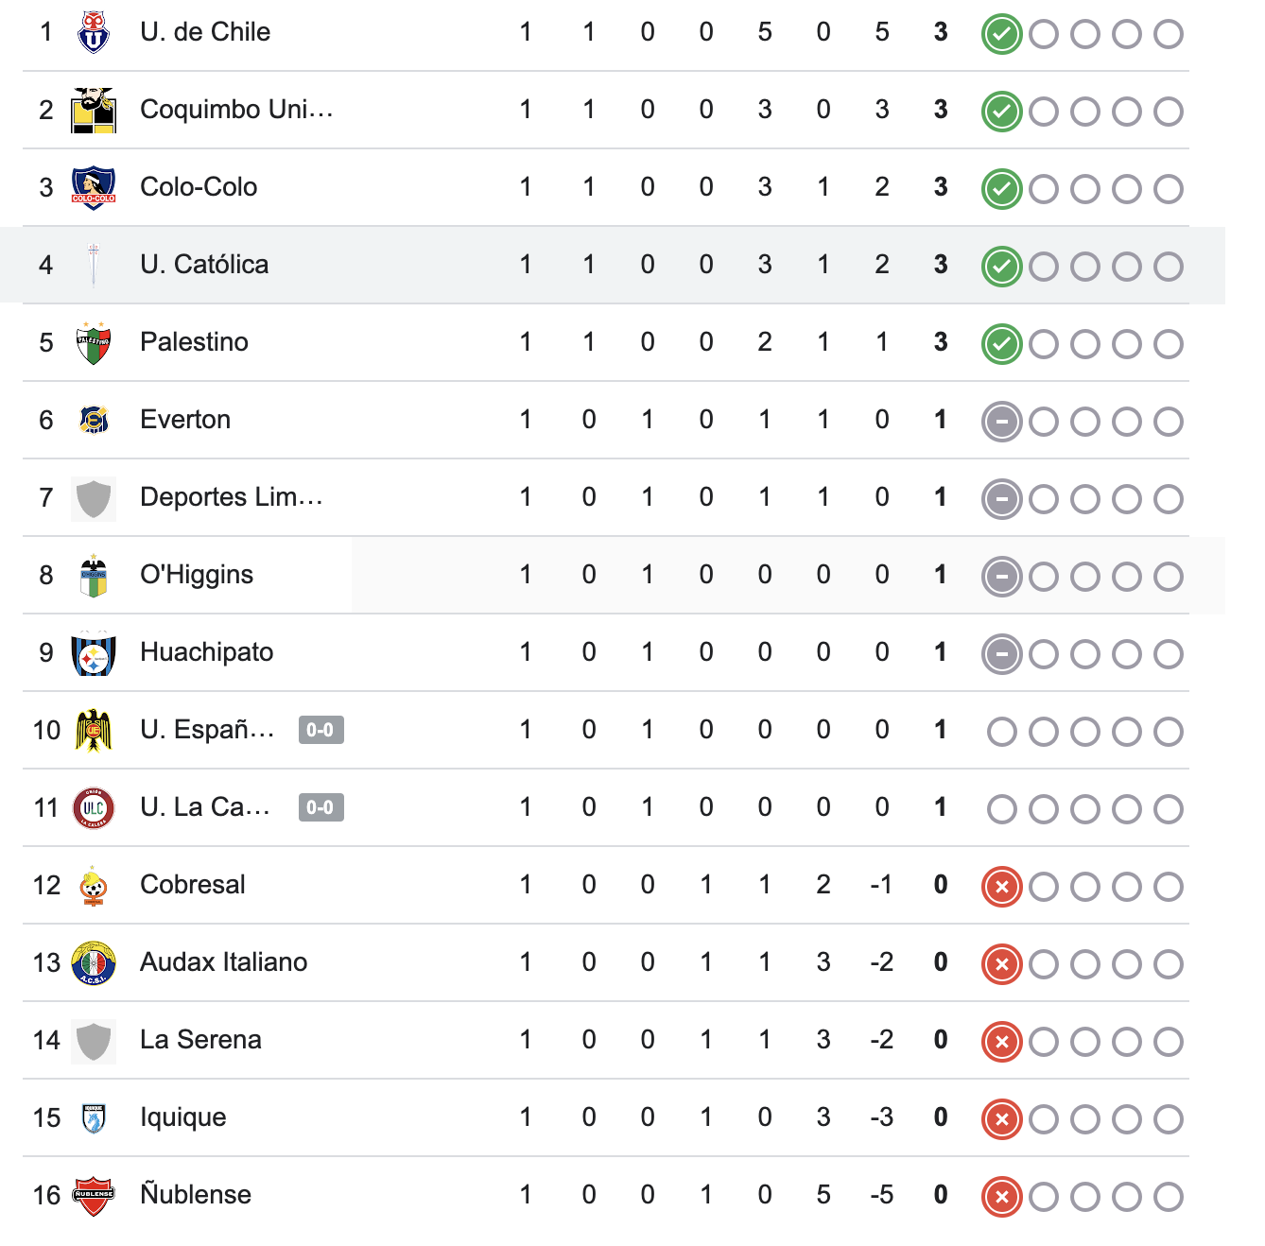
Task: Click the green win indicator for U. de Chile
Action: 1000,31
